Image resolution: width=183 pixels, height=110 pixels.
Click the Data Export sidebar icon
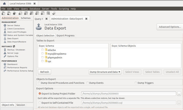pyautogui.click(x=5, y=38)
